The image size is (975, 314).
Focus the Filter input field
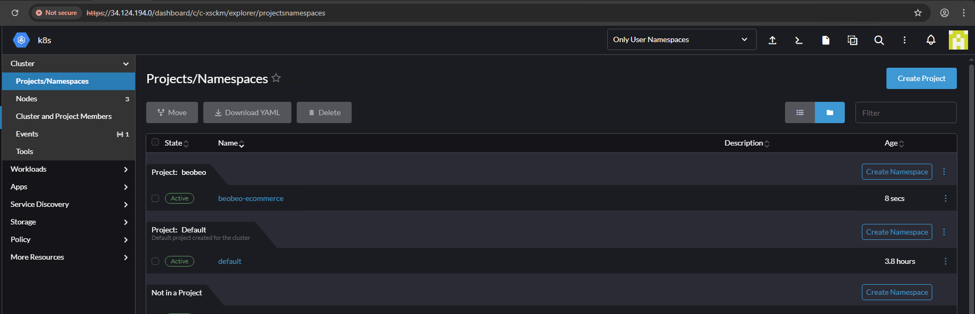tap(906, 112)
